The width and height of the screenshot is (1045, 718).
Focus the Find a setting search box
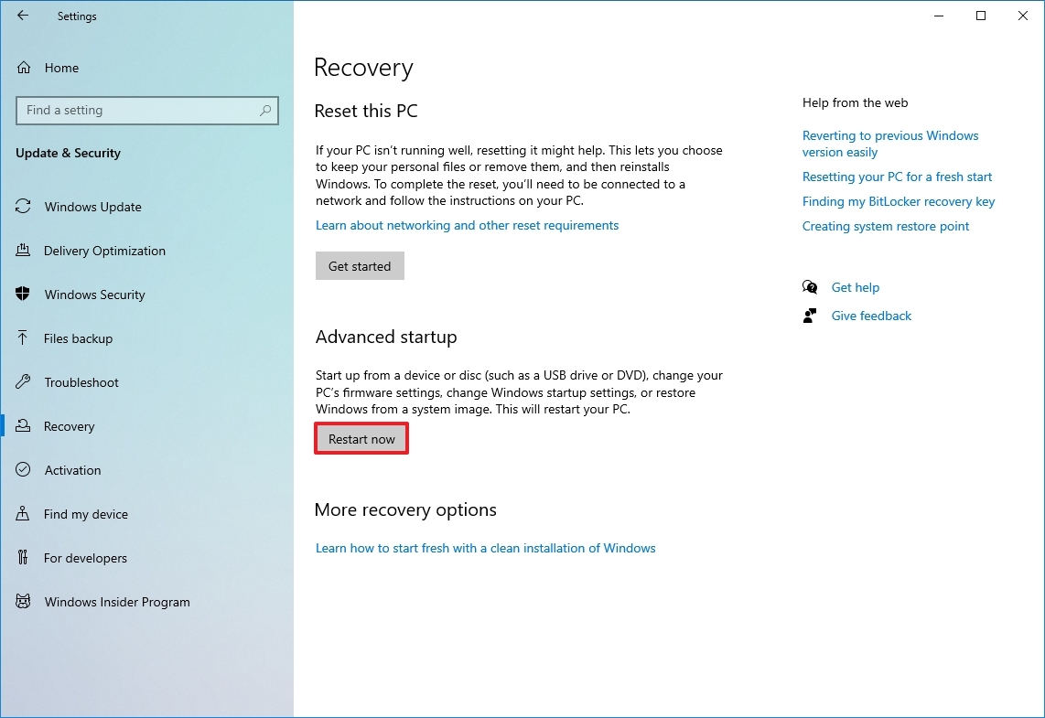click(146, 111)
